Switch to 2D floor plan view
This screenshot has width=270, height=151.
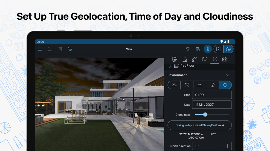[219, 49]
